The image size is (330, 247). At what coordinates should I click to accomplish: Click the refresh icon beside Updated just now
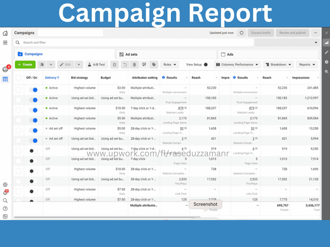click(242, 33)
